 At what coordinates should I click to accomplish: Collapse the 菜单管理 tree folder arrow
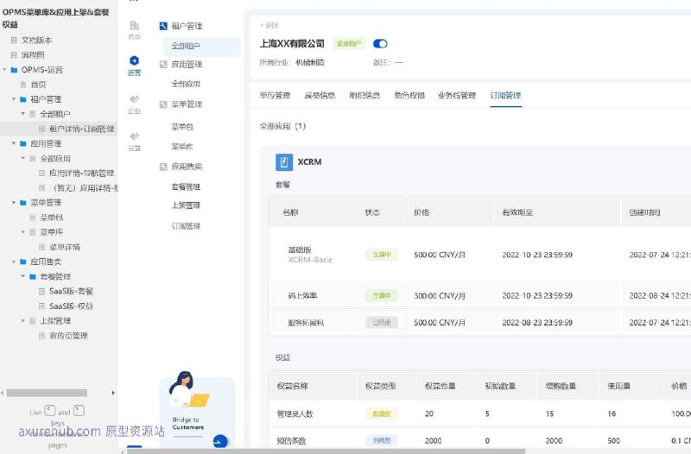click(x=14, y=203)
